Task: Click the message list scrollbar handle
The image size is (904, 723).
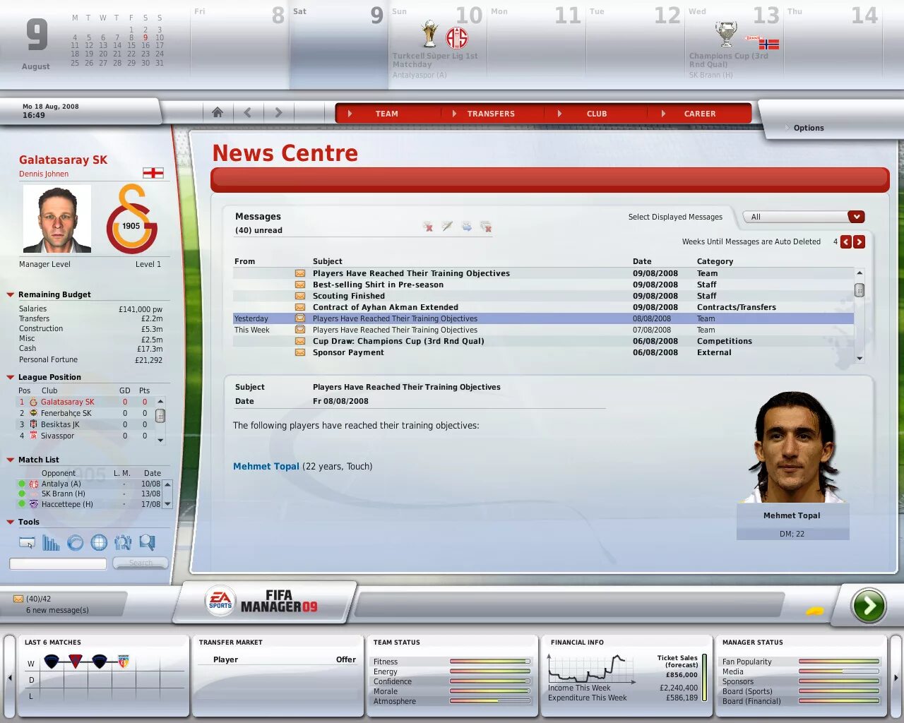Action: [860, 289]
